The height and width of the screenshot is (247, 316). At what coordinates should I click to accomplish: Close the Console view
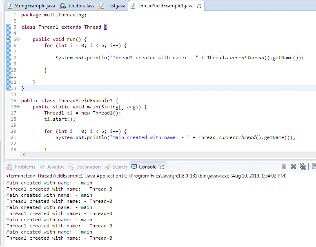pos(162,167)
